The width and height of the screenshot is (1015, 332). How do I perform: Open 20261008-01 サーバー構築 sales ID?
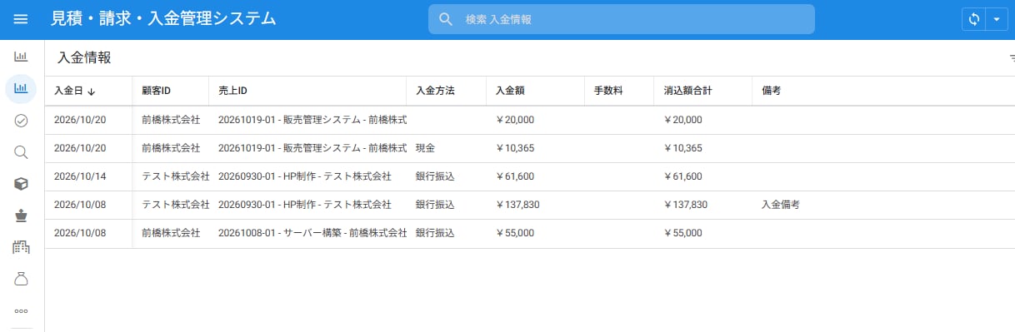click(312, 233)
